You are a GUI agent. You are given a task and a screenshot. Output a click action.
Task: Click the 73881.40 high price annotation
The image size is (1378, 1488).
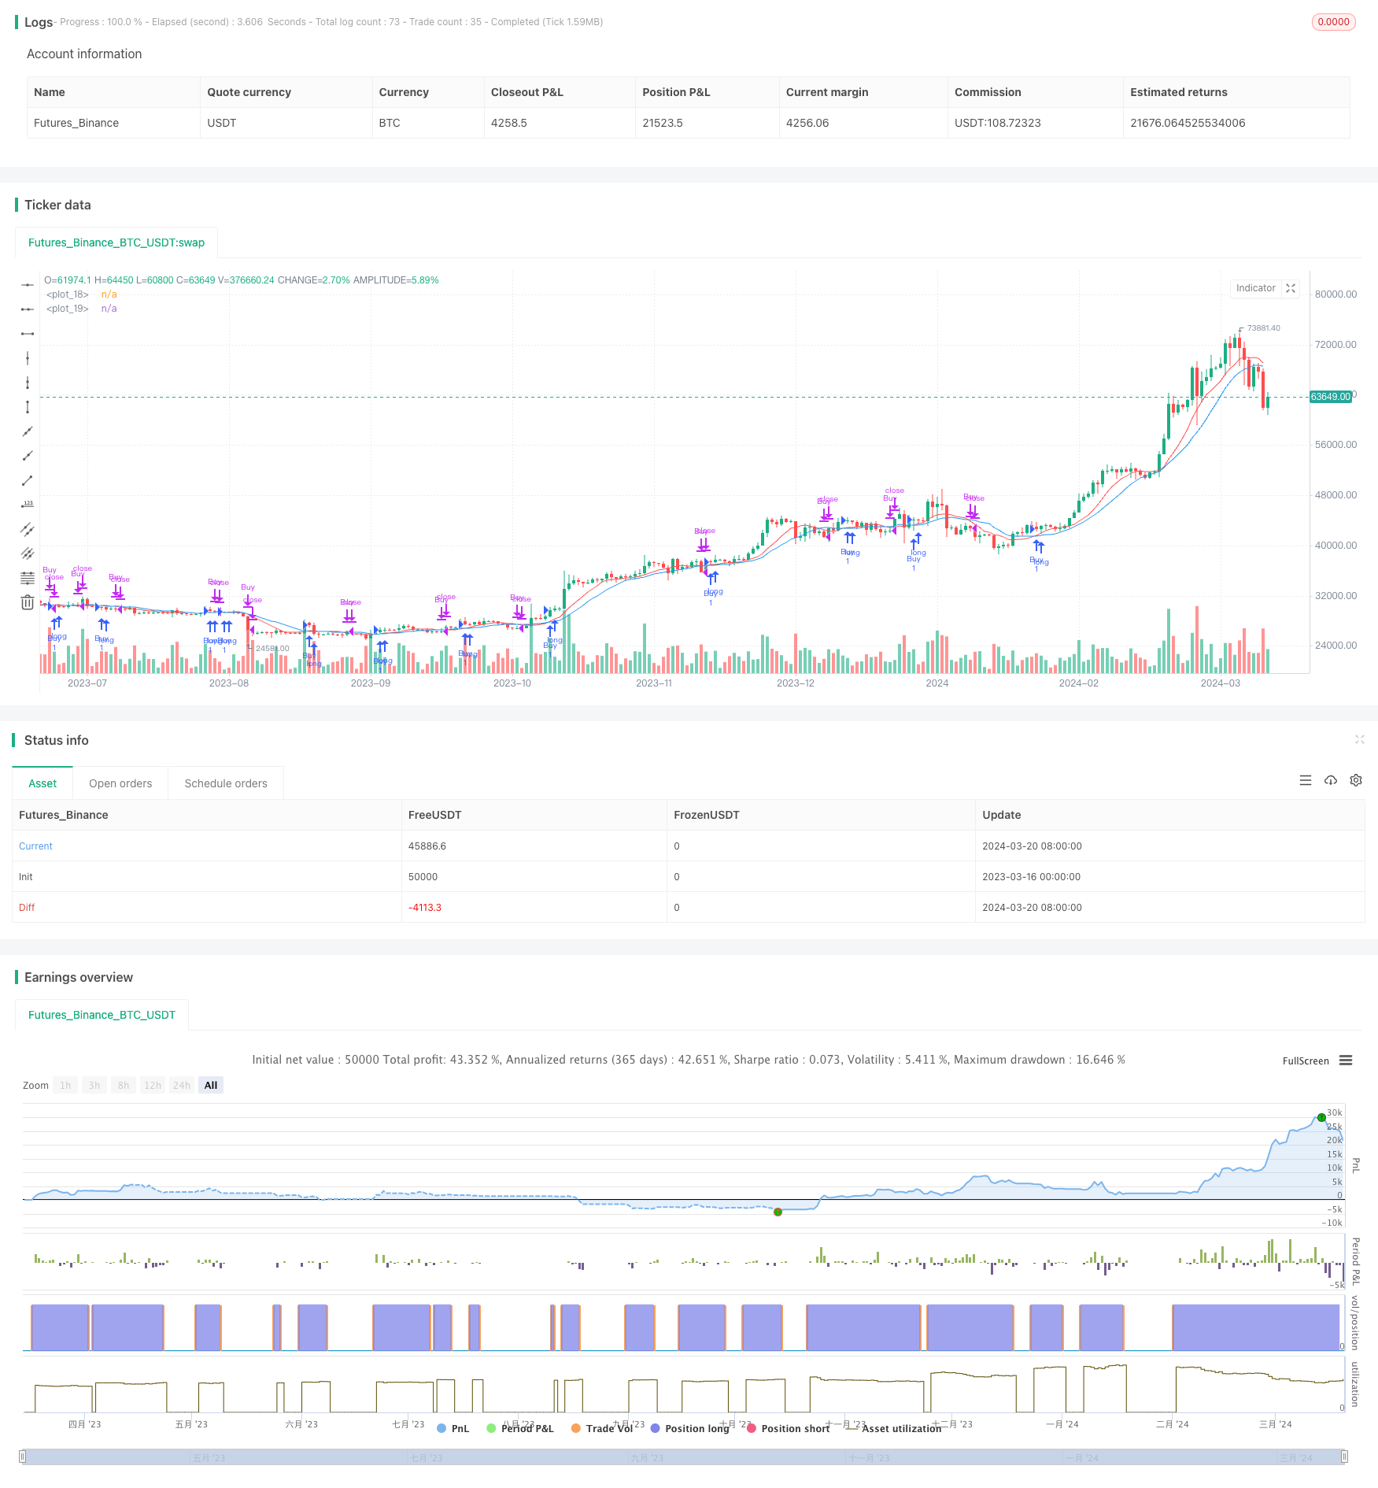click(1264, 328)
